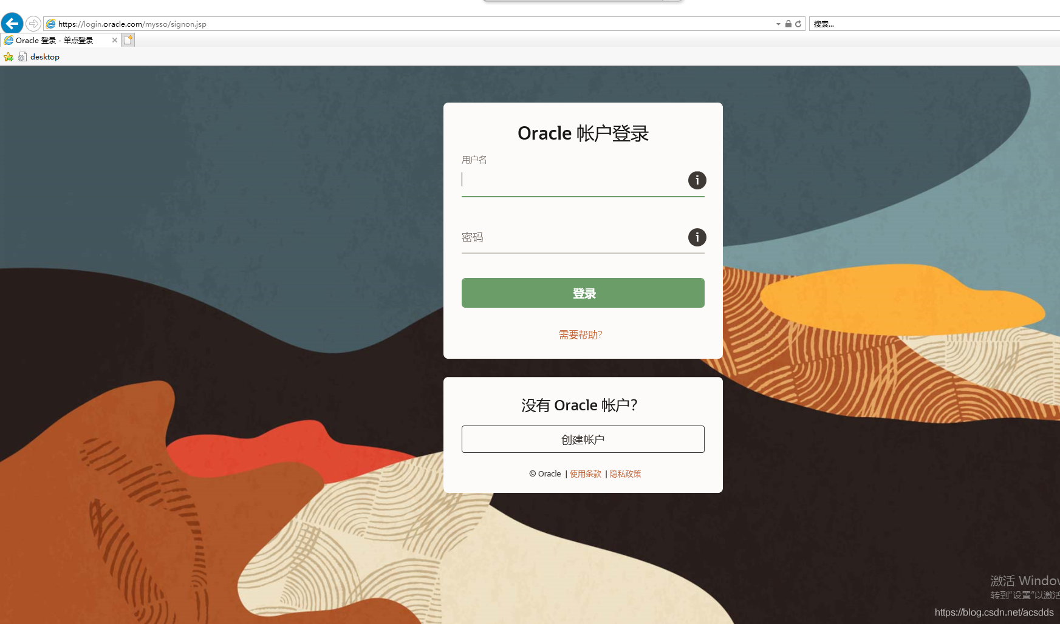Click the © Oracle copyright text
Screen dimensions: 1060x624
545,474
